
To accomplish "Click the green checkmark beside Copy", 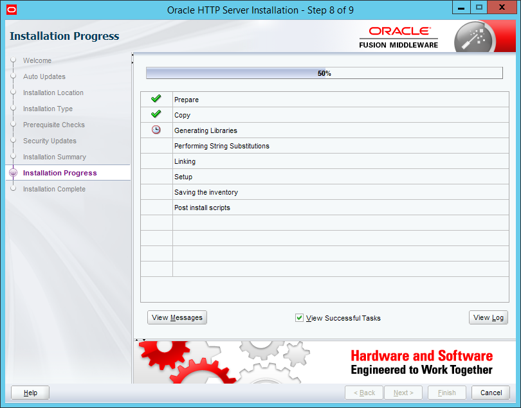I will point(156,114).
